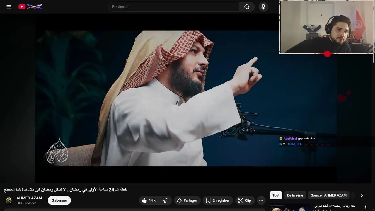Like the video with thumbs-up 14 k
Viewport: 375px width, 211px height.
pos(149,200)
